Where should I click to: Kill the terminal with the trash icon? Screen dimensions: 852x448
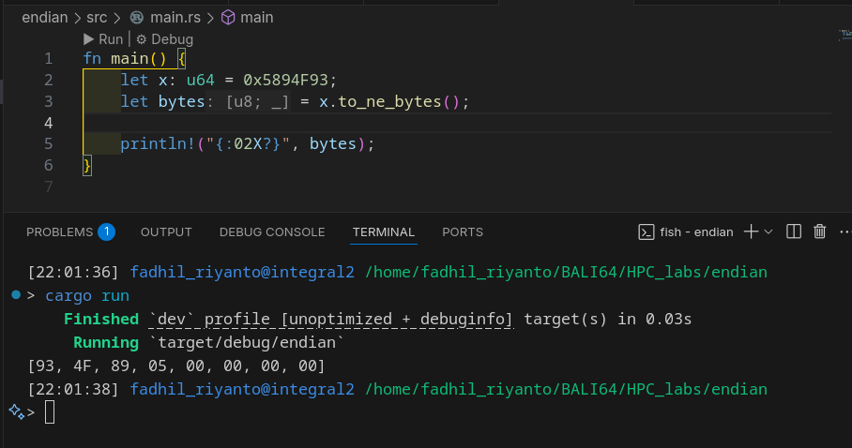point(819,231)
